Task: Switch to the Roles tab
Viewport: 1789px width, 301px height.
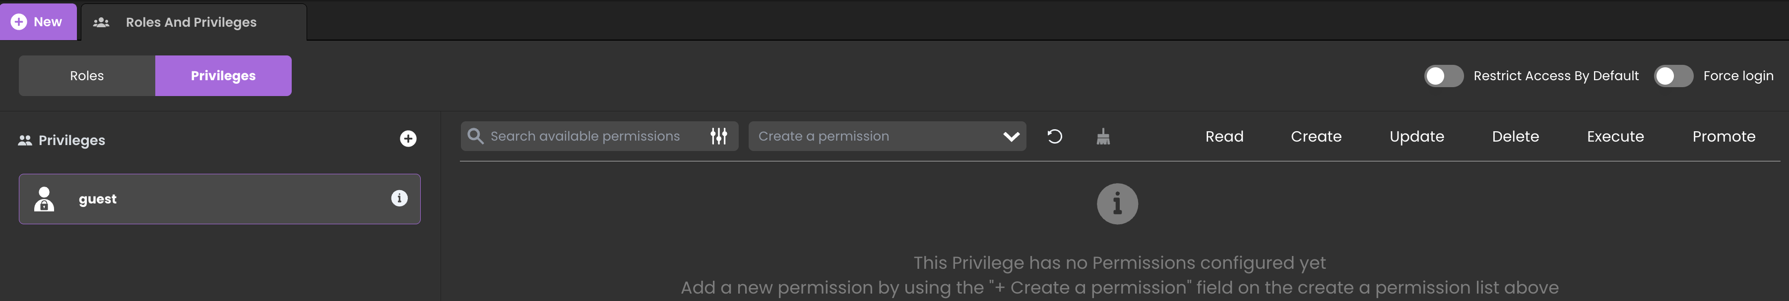Action: click(x=87, y=76)
